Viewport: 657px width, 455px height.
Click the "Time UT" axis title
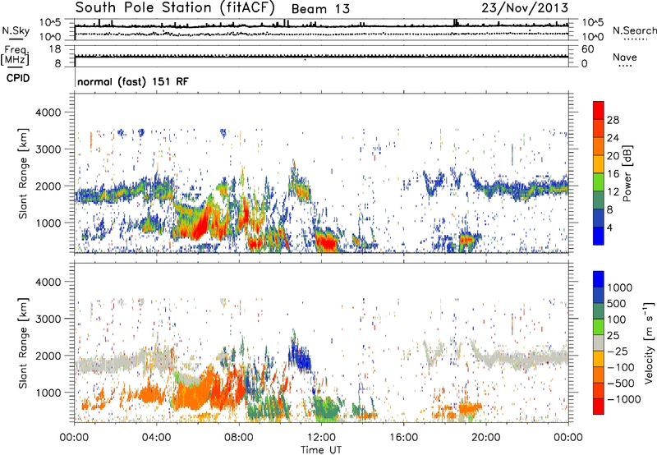[x=321, y=450]
